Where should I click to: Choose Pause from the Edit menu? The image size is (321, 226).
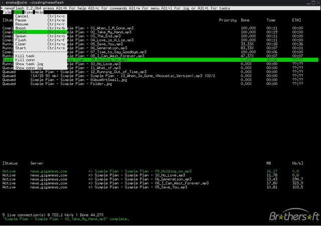(x=40, y=20)
